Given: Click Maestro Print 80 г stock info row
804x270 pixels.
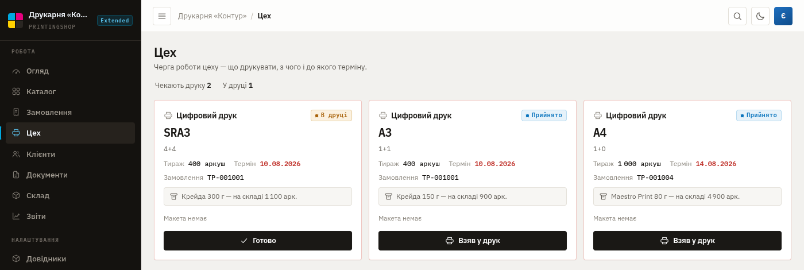Looking at the screenshot, I should [687, 196].
